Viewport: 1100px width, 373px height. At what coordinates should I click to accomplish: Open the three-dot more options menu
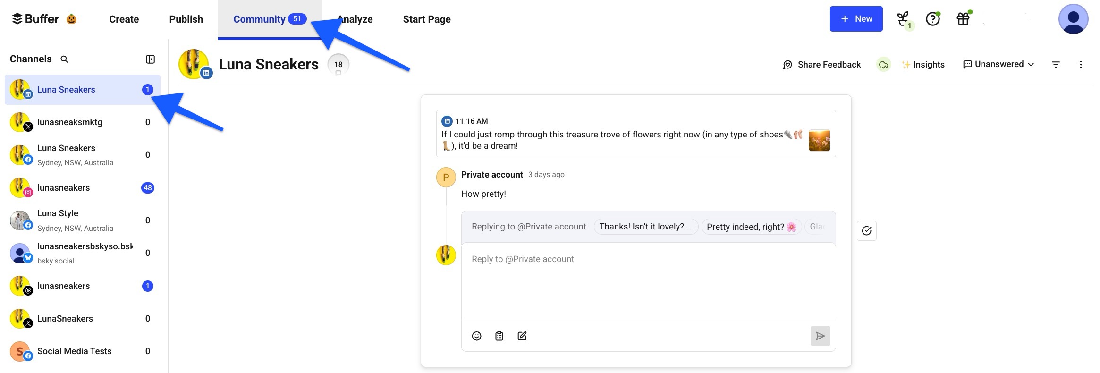point(1081,65)
